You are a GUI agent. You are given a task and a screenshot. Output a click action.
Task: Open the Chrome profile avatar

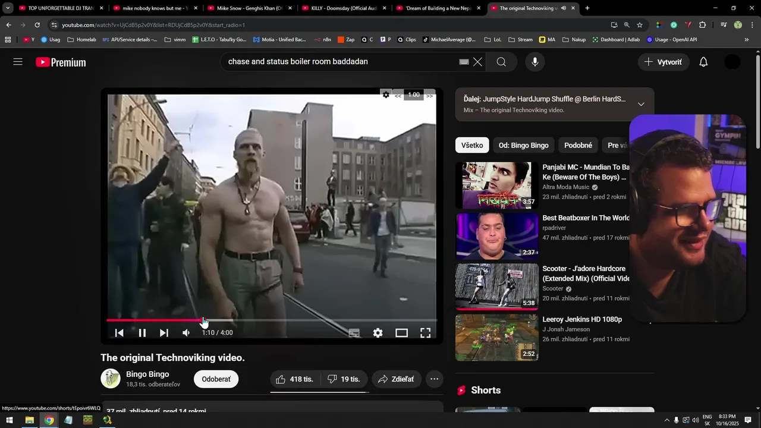coord(738,25)
